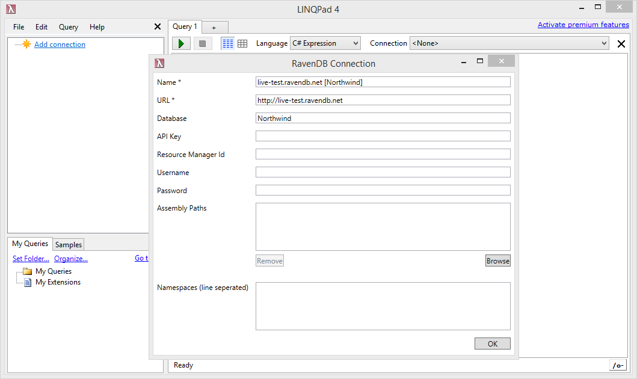The height and width of the screenshot is (379, 637).
Task: Confirm the connection with OK
Action: [x=493, y=344]
